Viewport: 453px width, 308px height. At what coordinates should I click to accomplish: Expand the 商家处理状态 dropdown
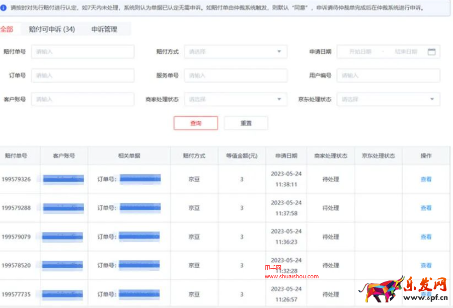(235, 100)
